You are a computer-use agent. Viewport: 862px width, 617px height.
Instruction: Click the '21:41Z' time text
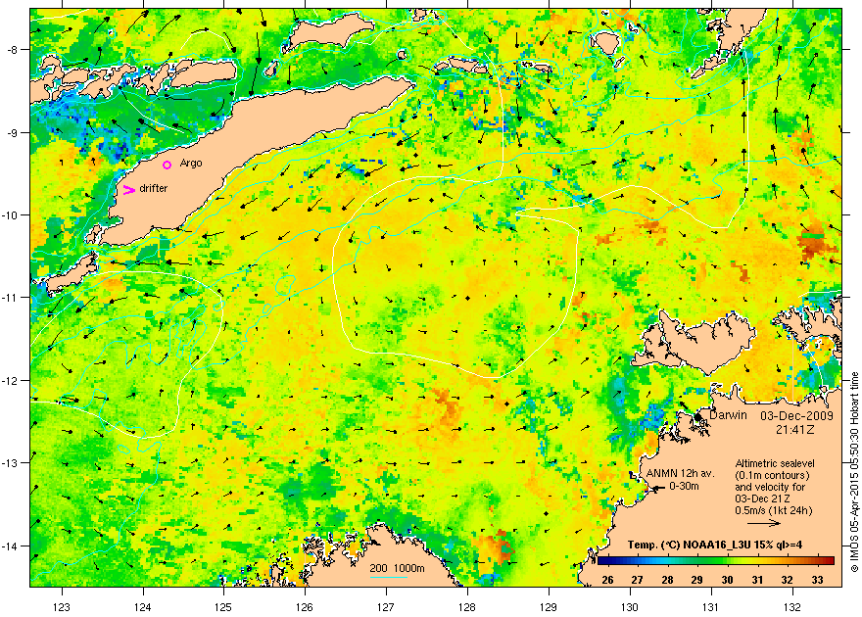(x=796, y=429)
